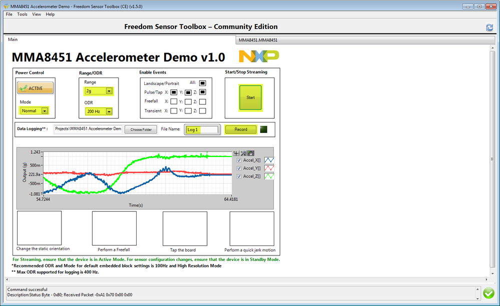Open the Tools menu
Screen dimensions: 500x306
point(22,14)
